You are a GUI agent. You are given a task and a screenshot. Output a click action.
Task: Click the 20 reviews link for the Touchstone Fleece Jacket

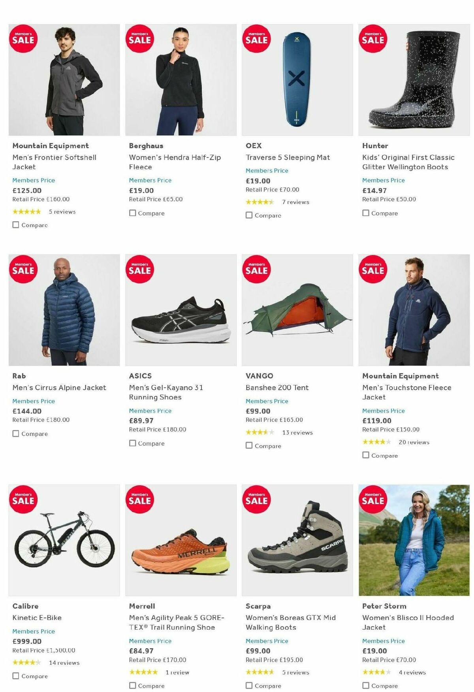(x=414, y=442)
